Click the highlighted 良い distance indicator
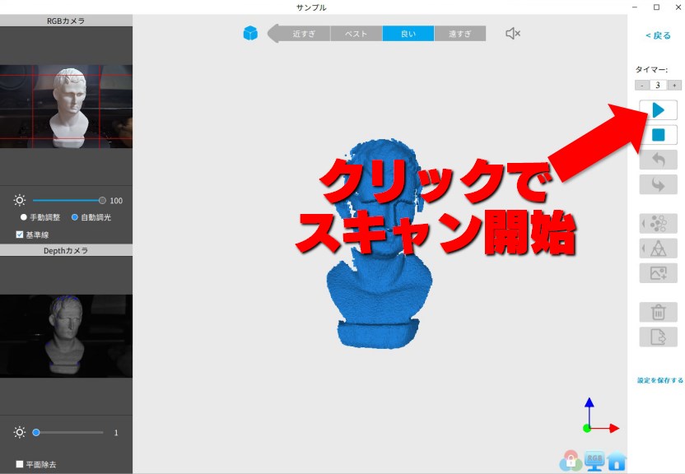Screen dimensions: 685x474 [408, 34]
